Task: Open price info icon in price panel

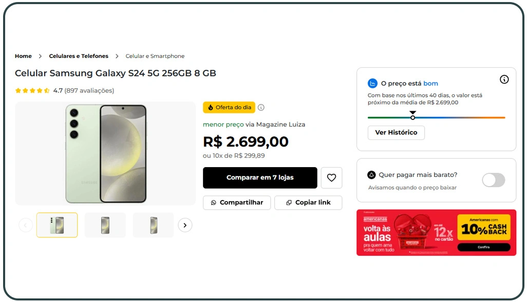Action: pos(504,79)
